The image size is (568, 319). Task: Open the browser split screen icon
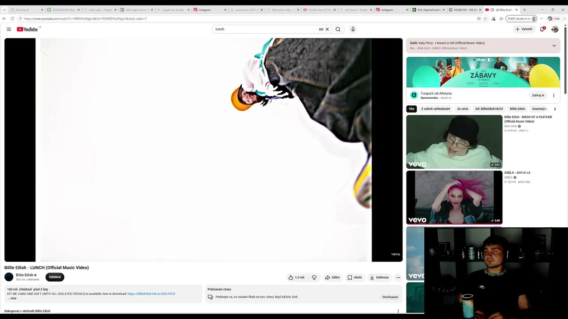tap(479, 19)
